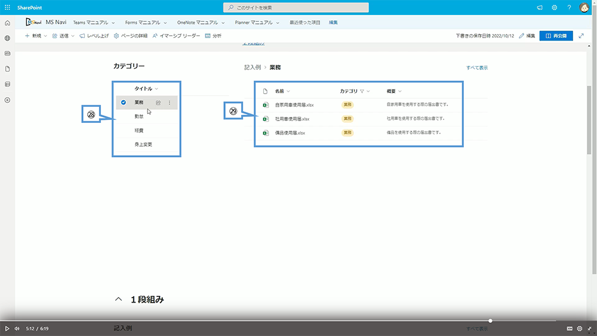This screenshot has width=597, height=336.
Task: Toggle video captions button
Action: pos(570,328)
